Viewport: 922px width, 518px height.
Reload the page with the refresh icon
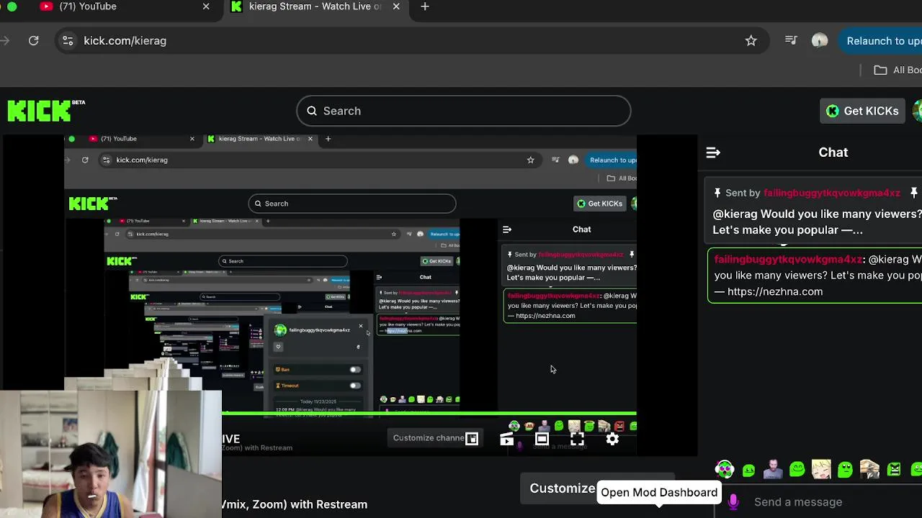pos(34,41)
